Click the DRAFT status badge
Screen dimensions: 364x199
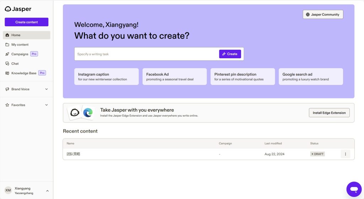tap(317, 154)
